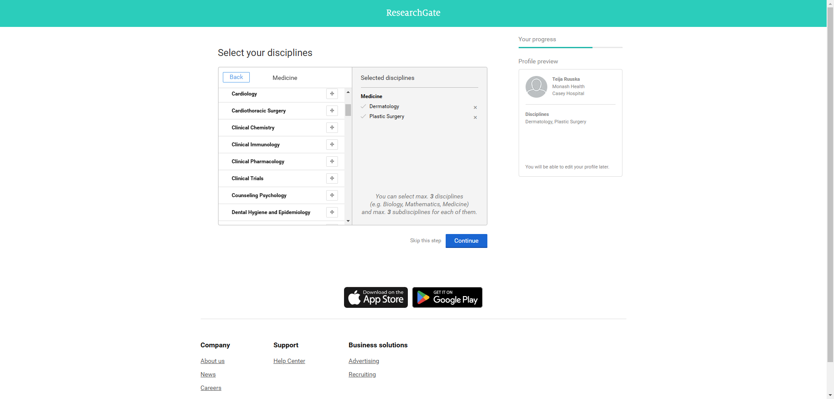Click the name Teija Ruuska in preview

(566, 79)
